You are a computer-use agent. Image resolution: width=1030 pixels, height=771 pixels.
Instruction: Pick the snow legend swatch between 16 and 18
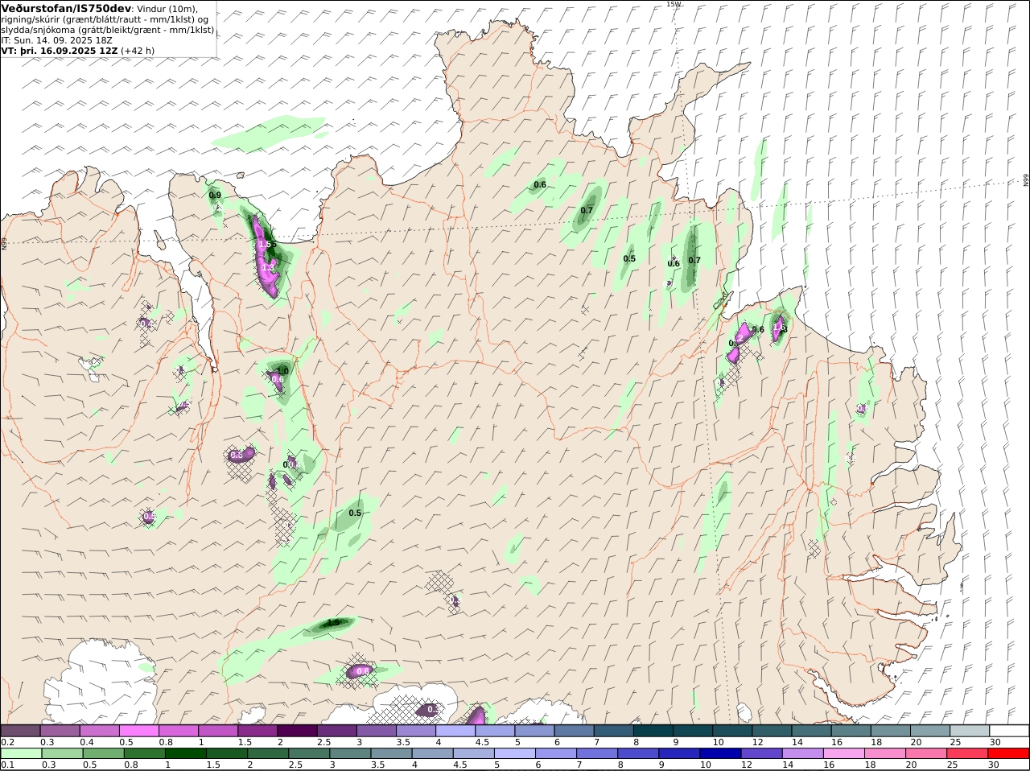[x=851, y=731]
